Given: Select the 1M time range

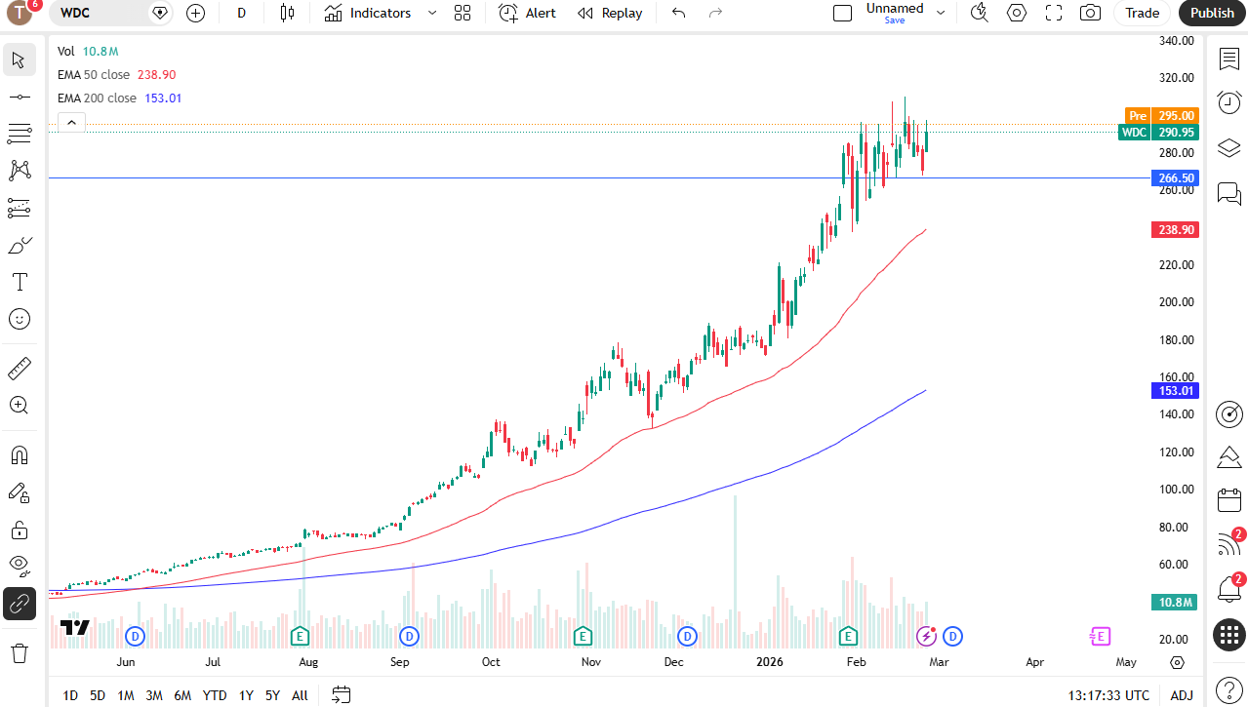Looking at the screenshot, I should [126, 695].
